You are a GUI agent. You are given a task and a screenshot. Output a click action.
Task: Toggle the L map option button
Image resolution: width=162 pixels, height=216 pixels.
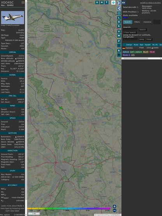119,18
